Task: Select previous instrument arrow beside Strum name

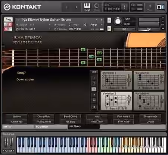Action: 97,20
